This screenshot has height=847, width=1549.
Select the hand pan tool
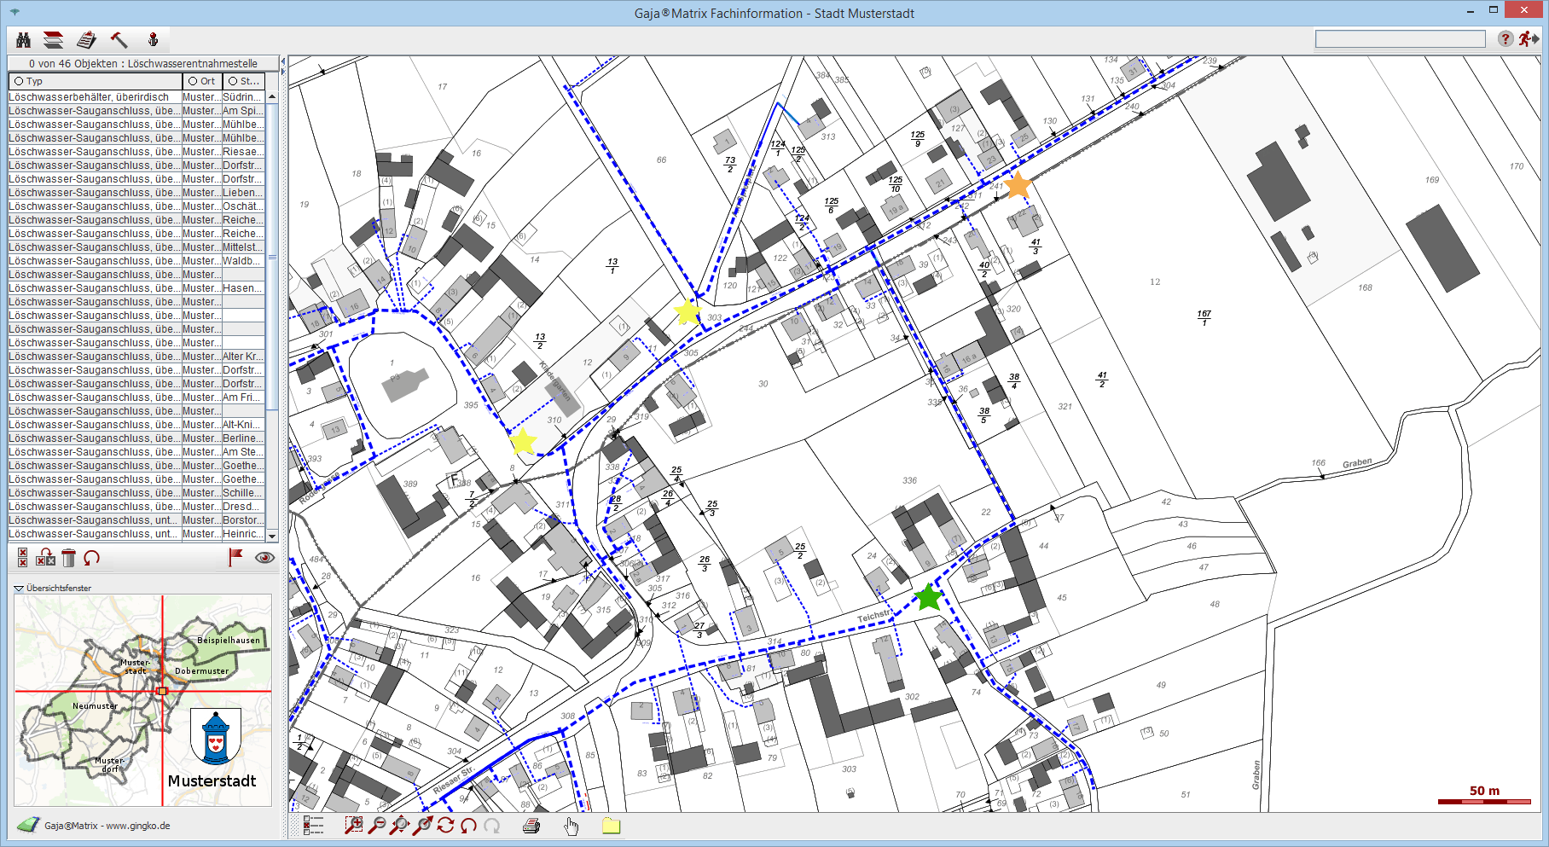[571, 825]
